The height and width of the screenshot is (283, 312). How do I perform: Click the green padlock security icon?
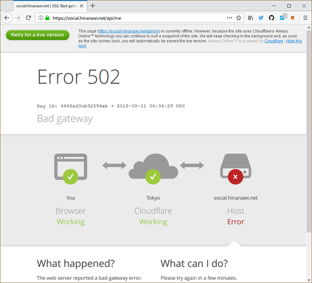coord(47,18)
